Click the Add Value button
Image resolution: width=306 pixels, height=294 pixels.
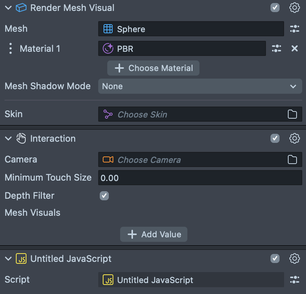(154, 234)
